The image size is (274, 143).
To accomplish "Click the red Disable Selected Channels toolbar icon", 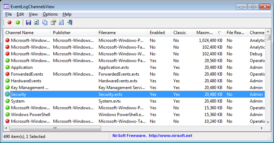I will click(10, 23).
